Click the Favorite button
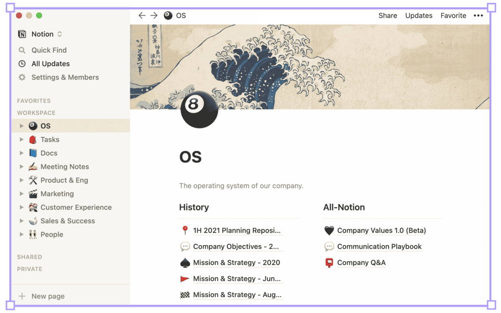 (x=453, y=15)
